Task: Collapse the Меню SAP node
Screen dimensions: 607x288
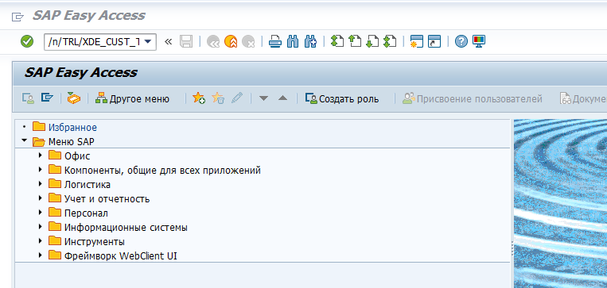Action: tap(25, 141)
